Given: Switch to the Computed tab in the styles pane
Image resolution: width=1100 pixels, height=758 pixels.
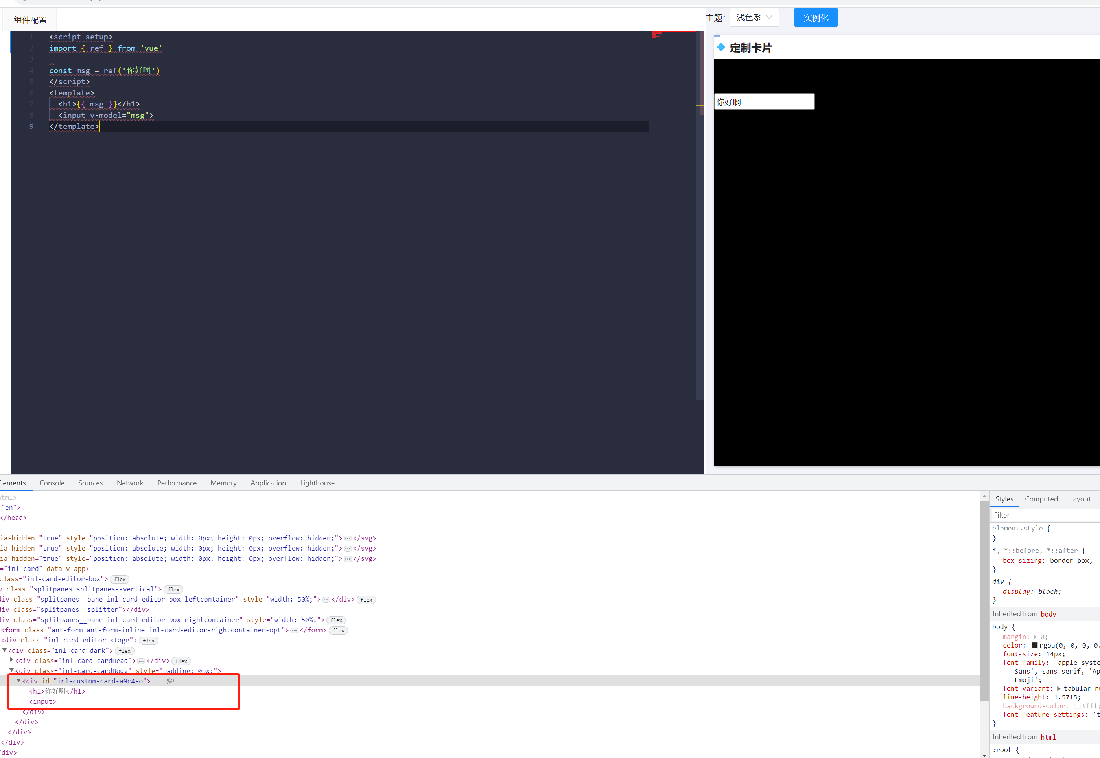Looking at the screenshot, I should pos(1041,499).
